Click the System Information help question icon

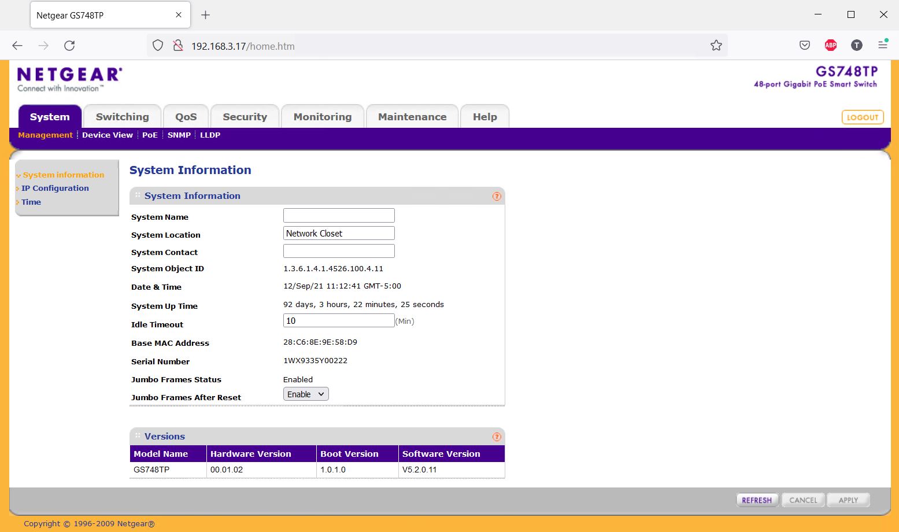pyautogui.click(x=497, y=197)
